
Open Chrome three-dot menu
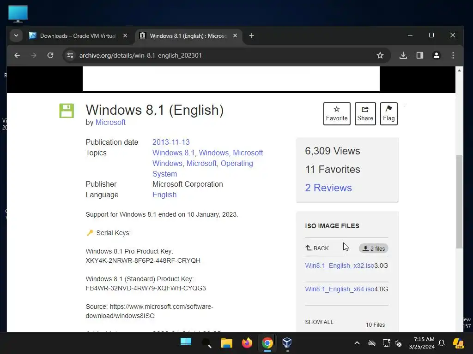click(453, 55)
